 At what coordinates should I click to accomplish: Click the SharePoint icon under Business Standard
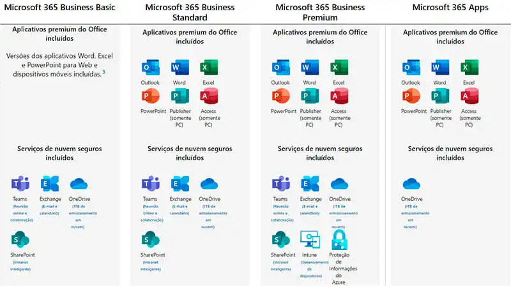click(x=151, y=240)
